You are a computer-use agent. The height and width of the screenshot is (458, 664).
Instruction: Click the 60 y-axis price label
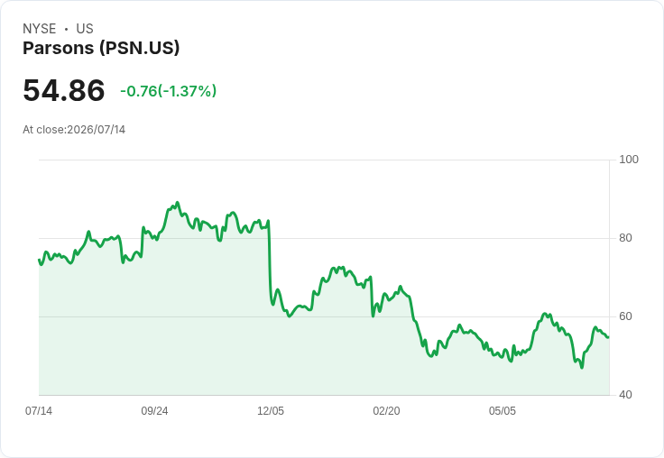pos(625,316)
